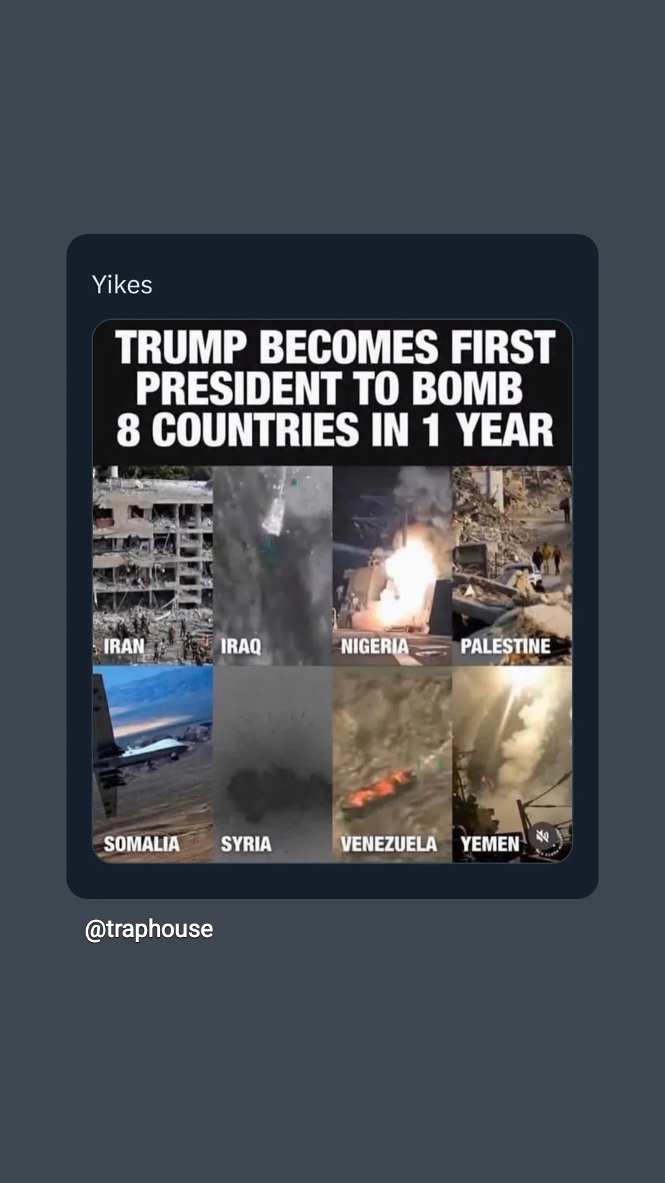Select the Yemen ship missile photo
This screenshot has width=665, height=1183.
512,764
